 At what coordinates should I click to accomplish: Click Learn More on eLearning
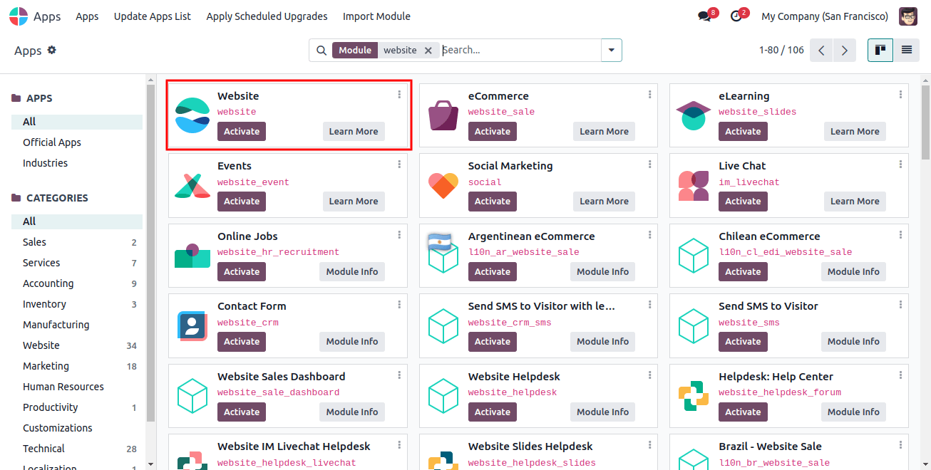click(855, 131)
